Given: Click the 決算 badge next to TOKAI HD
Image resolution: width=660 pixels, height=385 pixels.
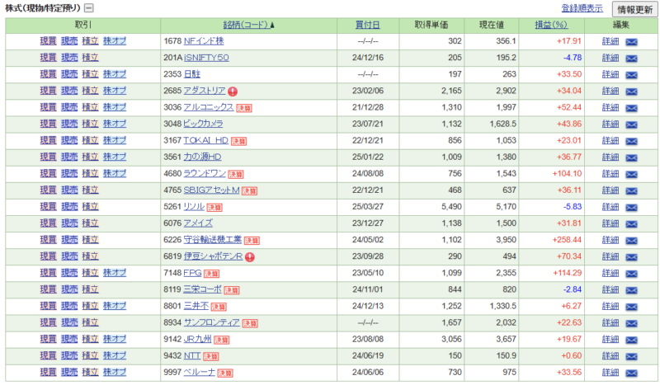Looking at the screenshot, I should click(238, 141).
